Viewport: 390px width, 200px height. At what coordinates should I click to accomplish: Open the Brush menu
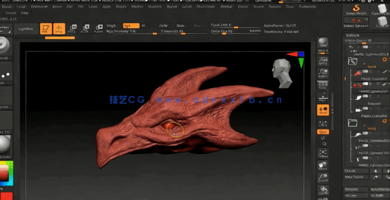(7, 7)
